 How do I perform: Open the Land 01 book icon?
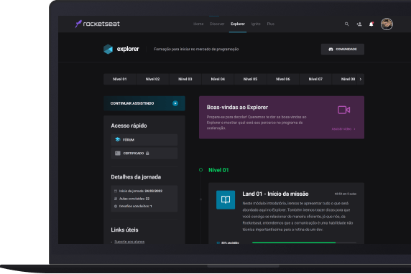click(226, 199)
